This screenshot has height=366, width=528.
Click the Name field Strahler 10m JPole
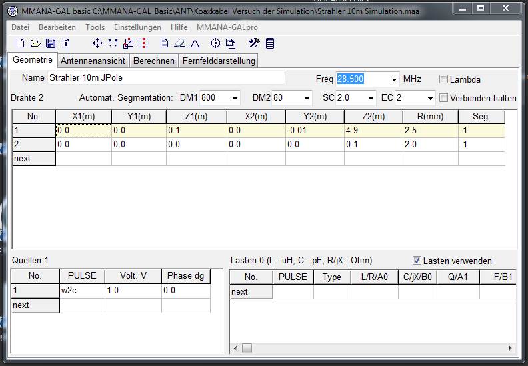(166, 78)
